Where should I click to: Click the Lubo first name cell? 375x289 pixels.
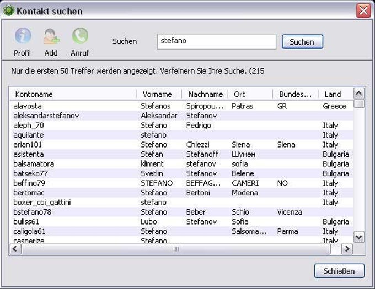click(149, 222)
